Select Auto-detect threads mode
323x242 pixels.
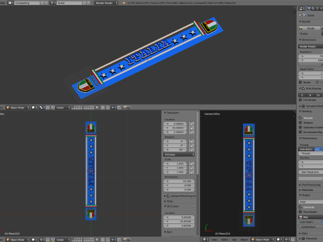(x=306, y=149)
